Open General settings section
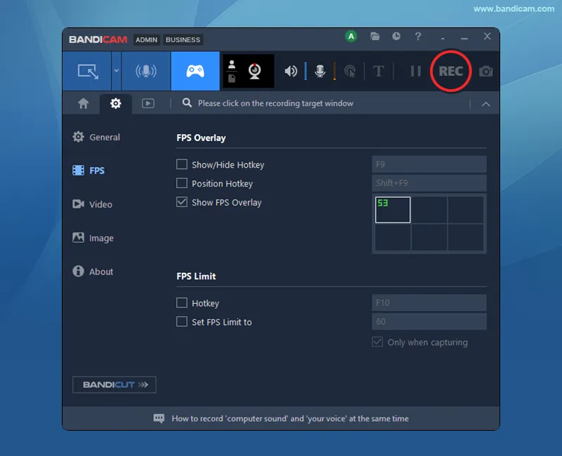Viewport: 562px width, 456px height. pyautogui.click(x=96, y=137)
